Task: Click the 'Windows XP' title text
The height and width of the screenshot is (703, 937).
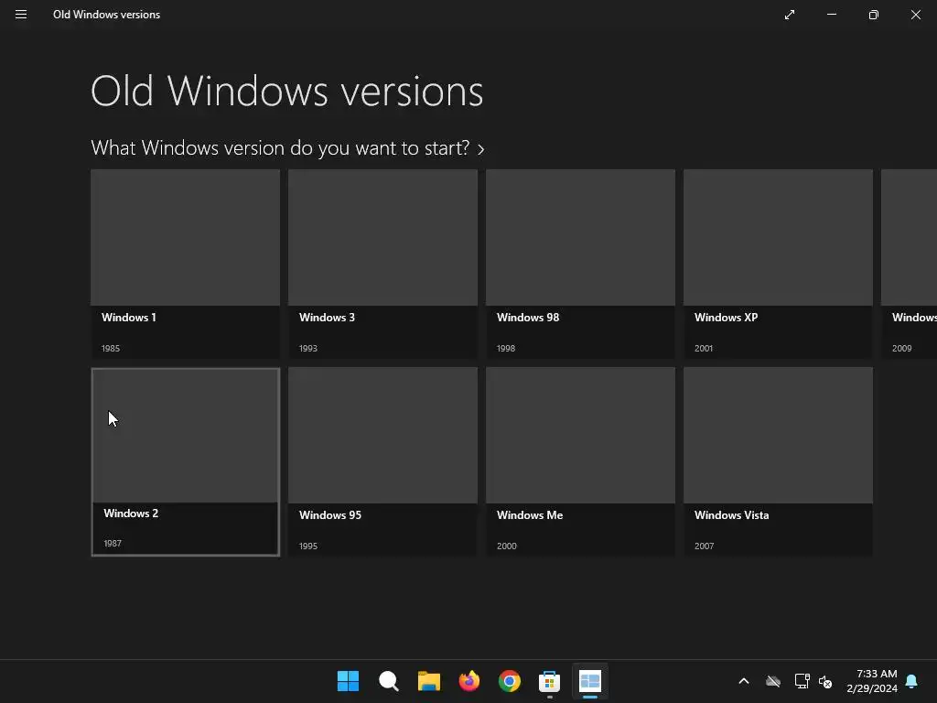Action: click(x=726, y=318)
